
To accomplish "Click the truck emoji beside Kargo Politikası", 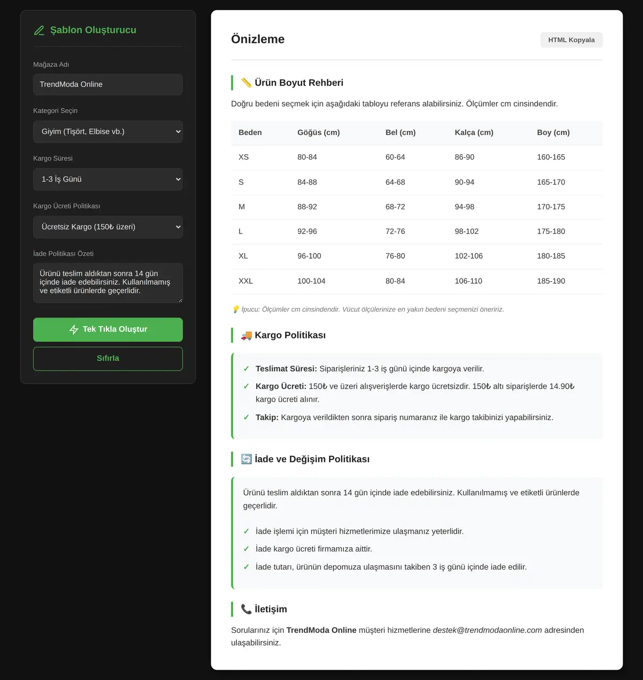I will pos(246,335).
